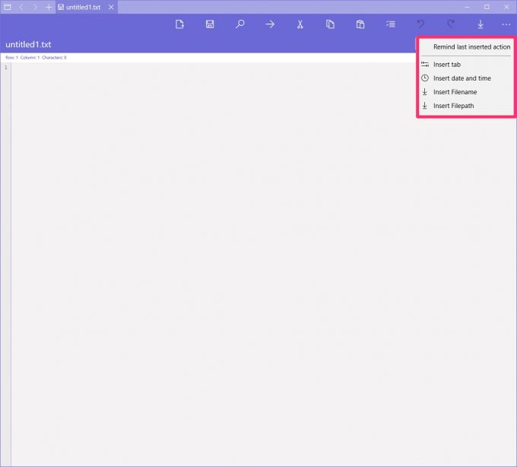Open search with magnifier icon
The image size is (517, 467).
point(239,24)
